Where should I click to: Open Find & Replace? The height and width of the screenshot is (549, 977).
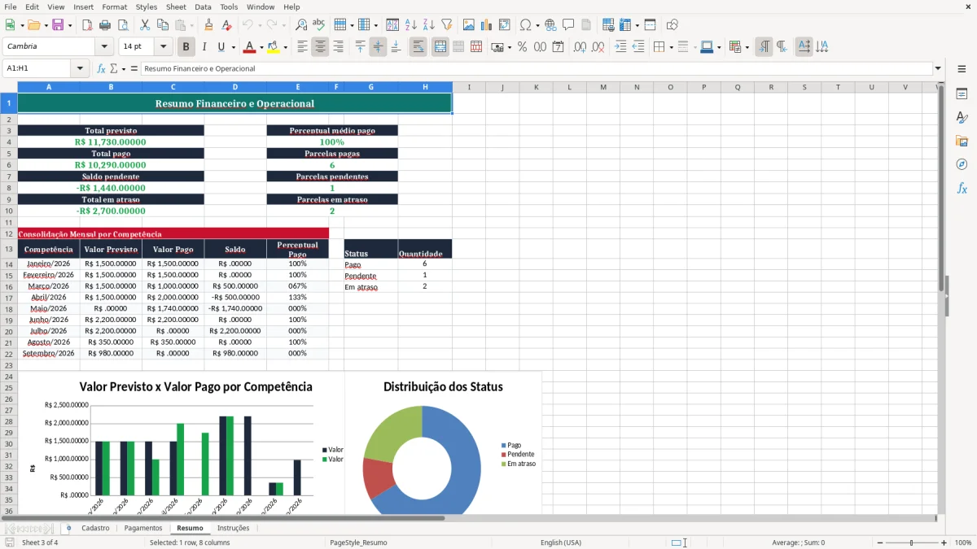click(300, 25)
